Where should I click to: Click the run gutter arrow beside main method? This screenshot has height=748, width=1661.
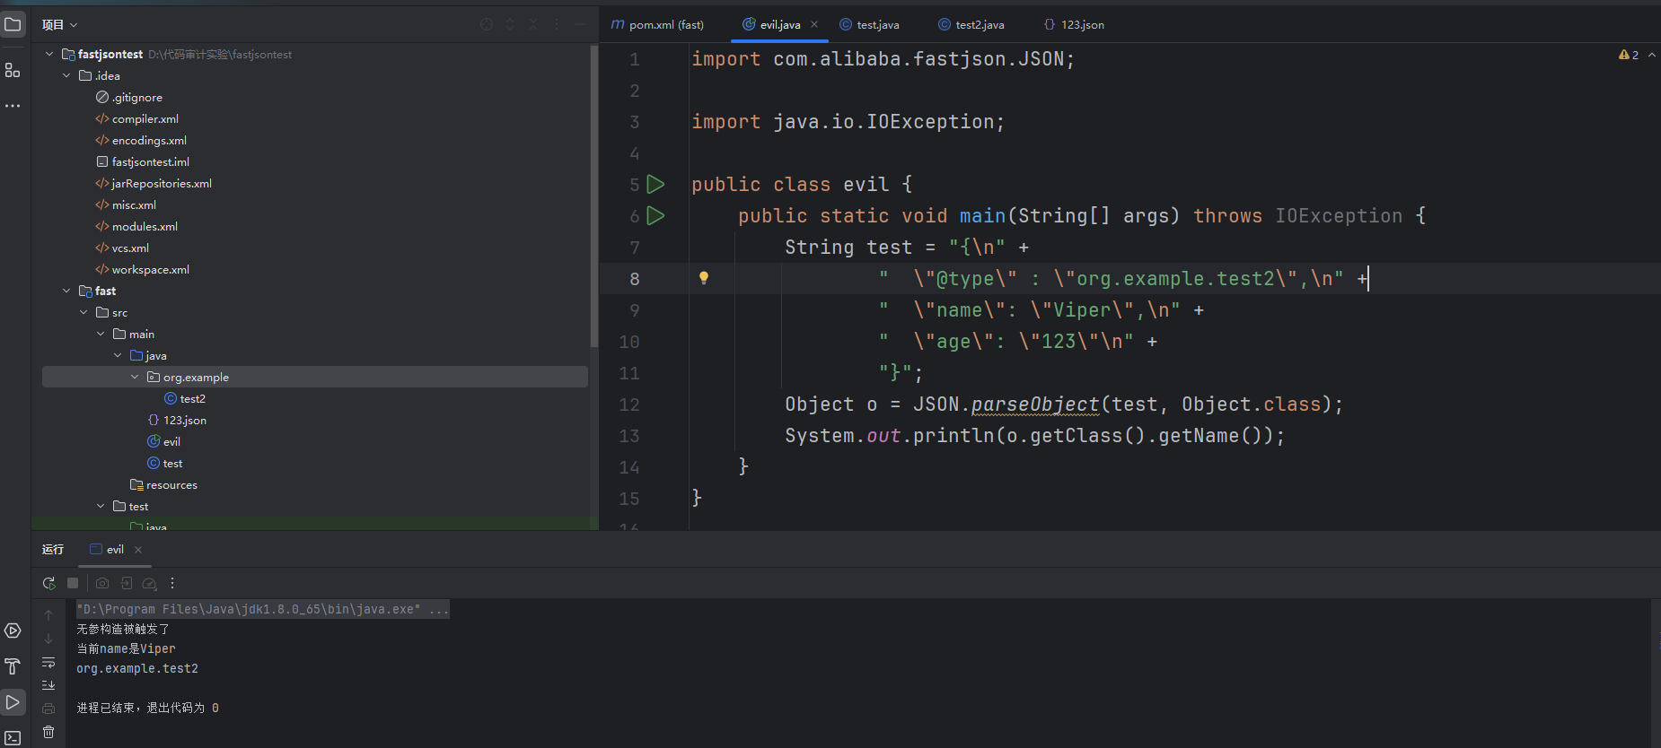tap(655, 216)
